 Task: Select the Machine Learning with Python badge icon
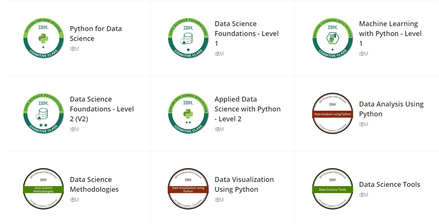[333, 38]
